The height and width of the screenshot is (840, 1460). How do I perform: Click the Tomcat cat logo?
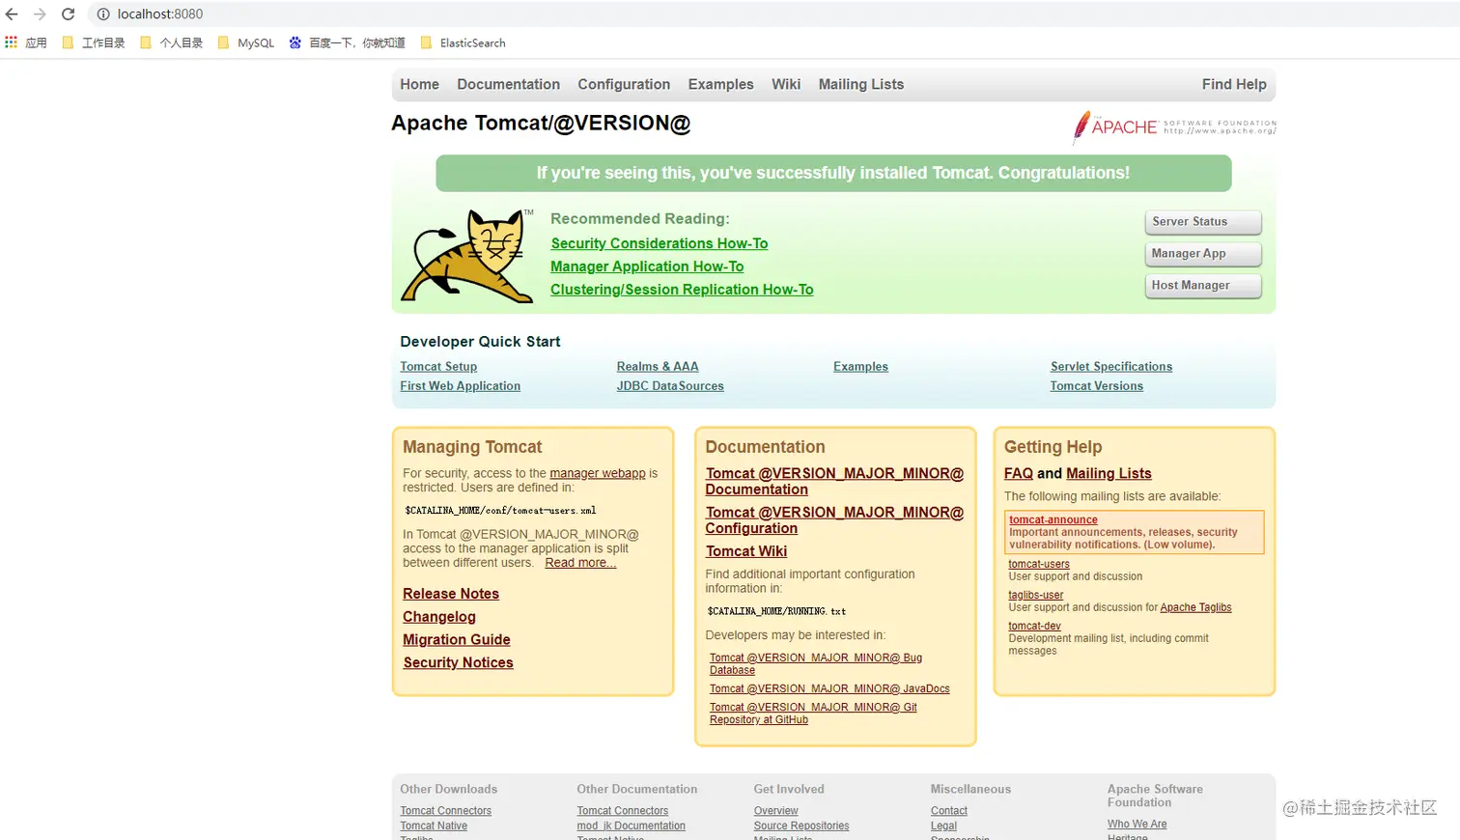click(x=467, y=256)
